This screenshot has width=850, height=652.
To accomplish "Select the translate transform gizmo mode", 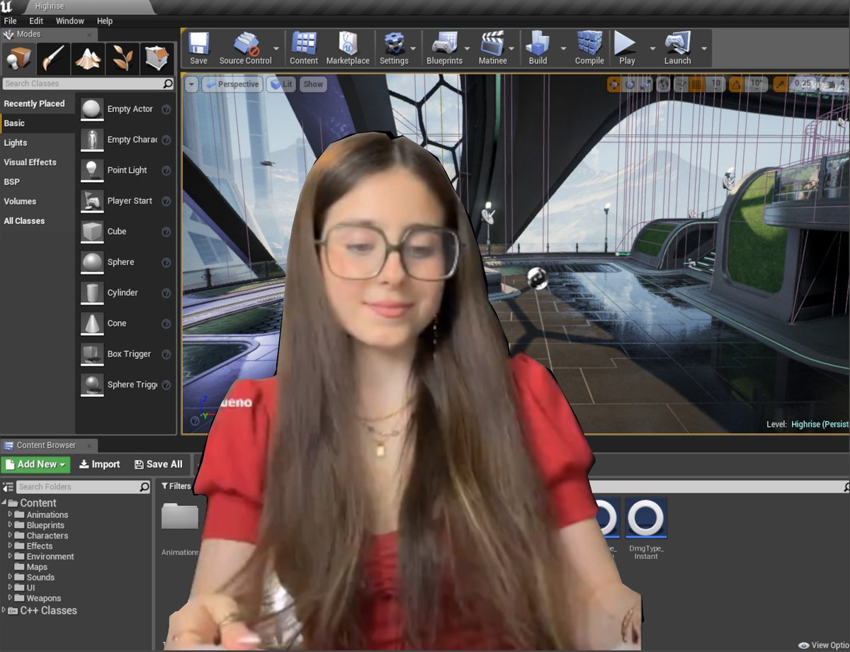I will [614, 84].
